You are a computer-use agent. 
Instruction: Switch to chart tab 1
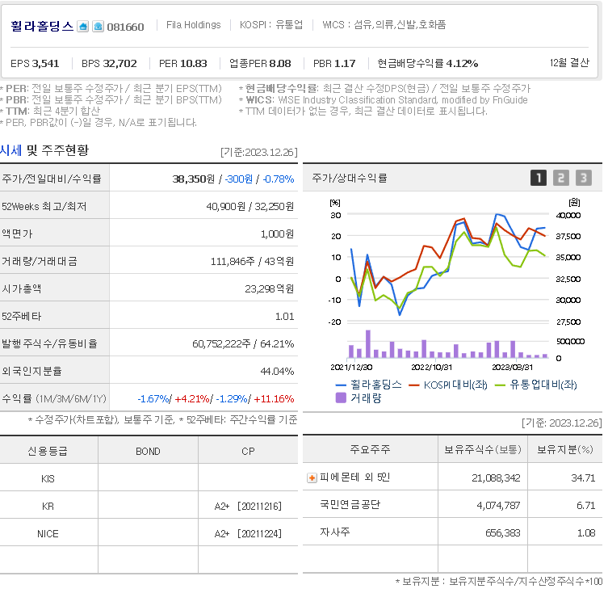pyautogui.click(x=539, y=178)
